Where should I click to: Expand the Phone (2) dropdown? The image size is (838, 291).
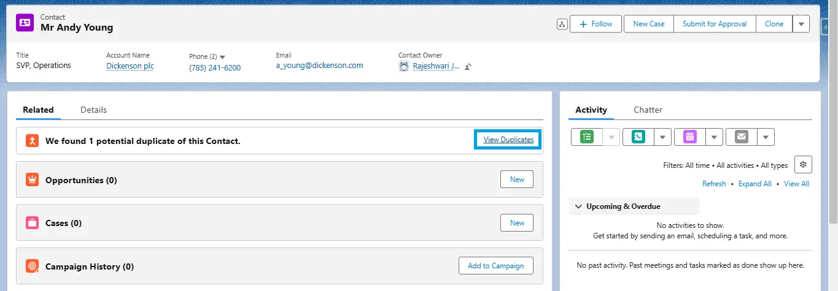click(222, 57)
